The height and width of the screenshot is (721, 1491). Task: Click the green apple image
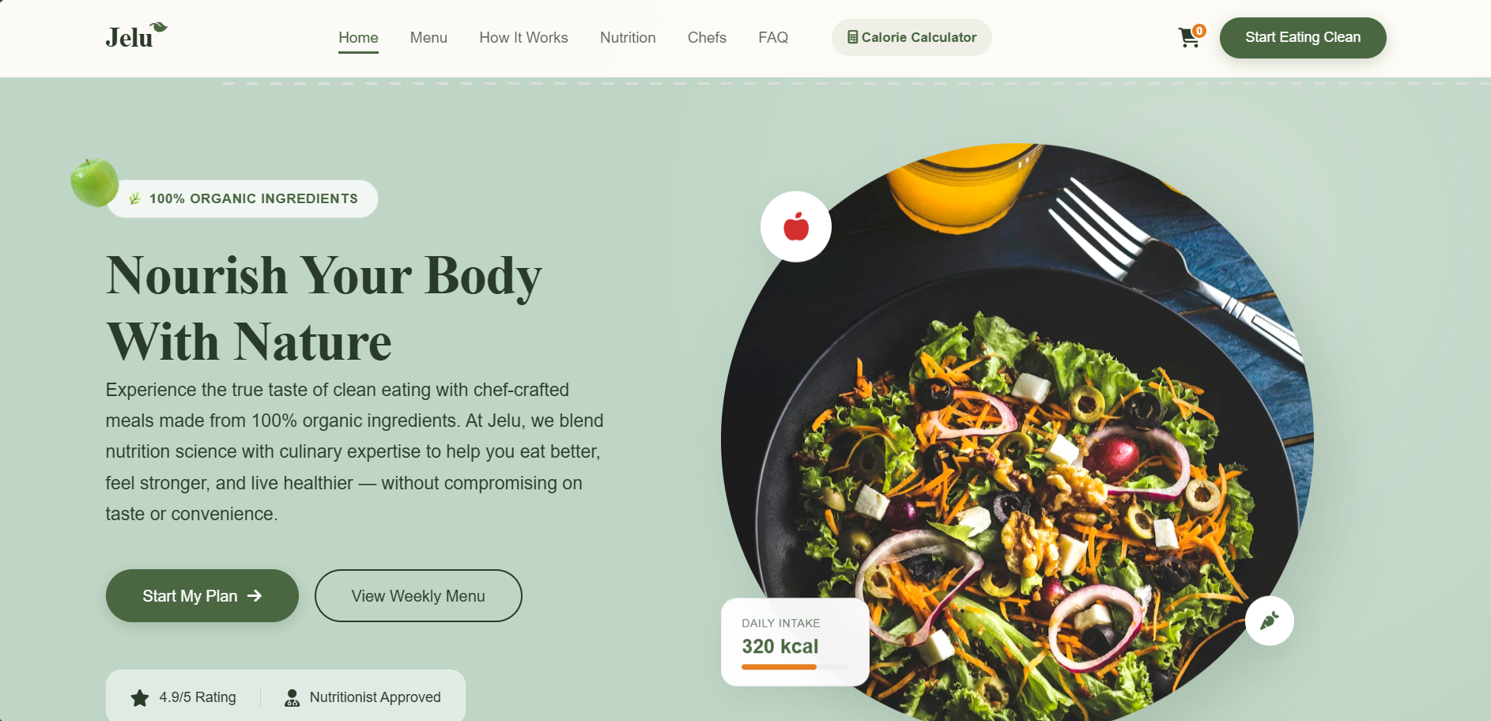pos(95,183)
